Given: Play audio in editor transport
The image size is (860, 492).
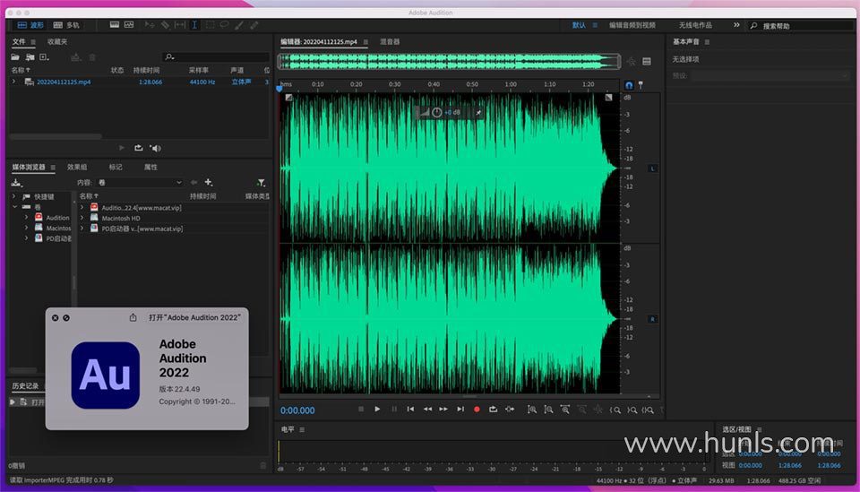Looking at the screenshot, I should click(377, 410).
